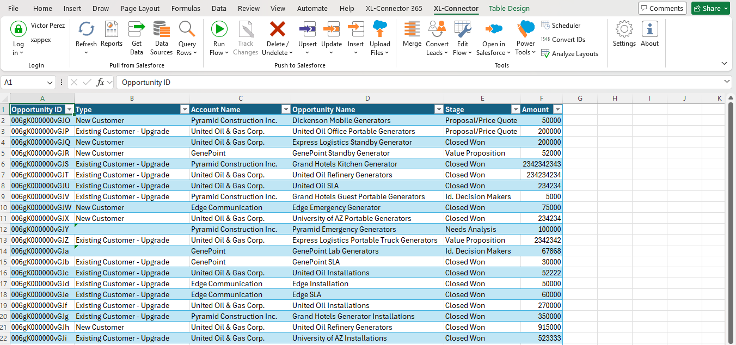Viewport: 736px width, 345px height.
Task: Click the Upload Files cloud icon
Action: tap(380, 29)
